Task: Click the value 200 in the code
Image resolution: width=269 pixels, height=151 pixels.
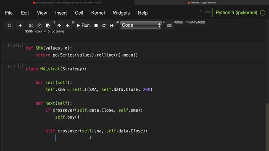Action: [146, 89]
